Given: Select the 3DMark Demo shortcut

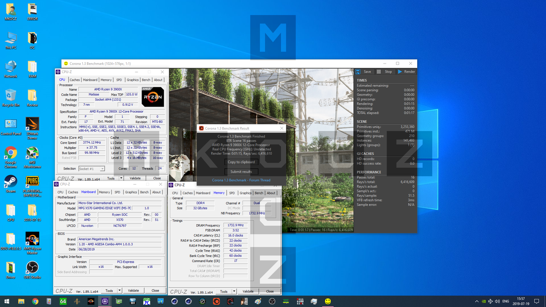Looking at the screenshot, I should [32, 129].
